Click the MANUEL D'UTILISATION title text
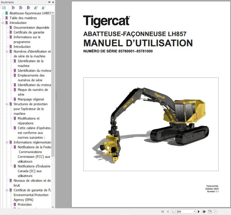 138,43
